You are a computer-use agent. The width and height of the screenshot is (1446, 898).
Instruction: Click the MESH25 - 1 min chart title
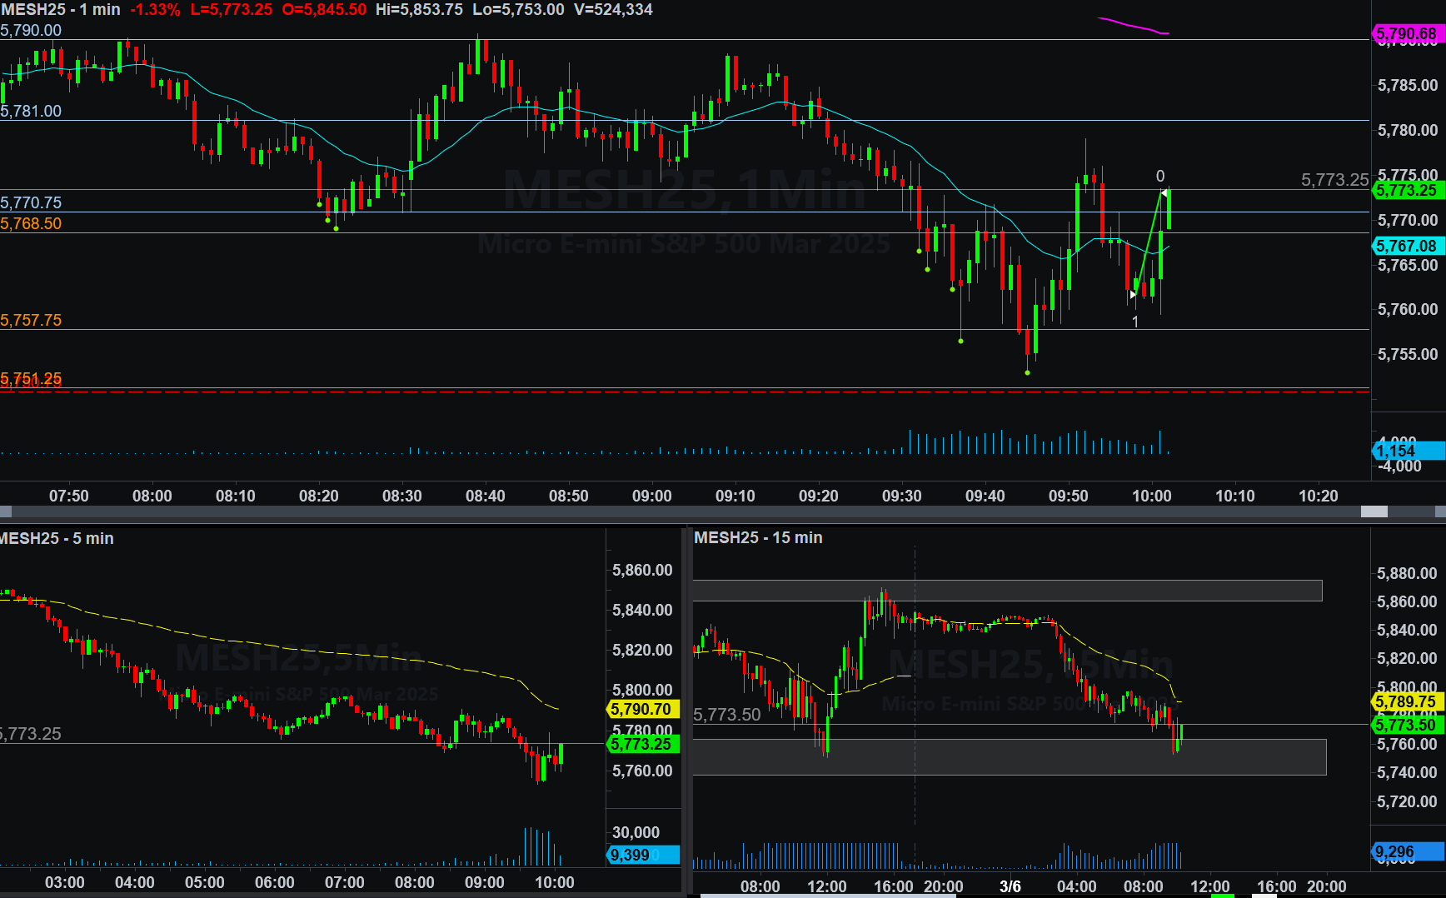(60, 9)
